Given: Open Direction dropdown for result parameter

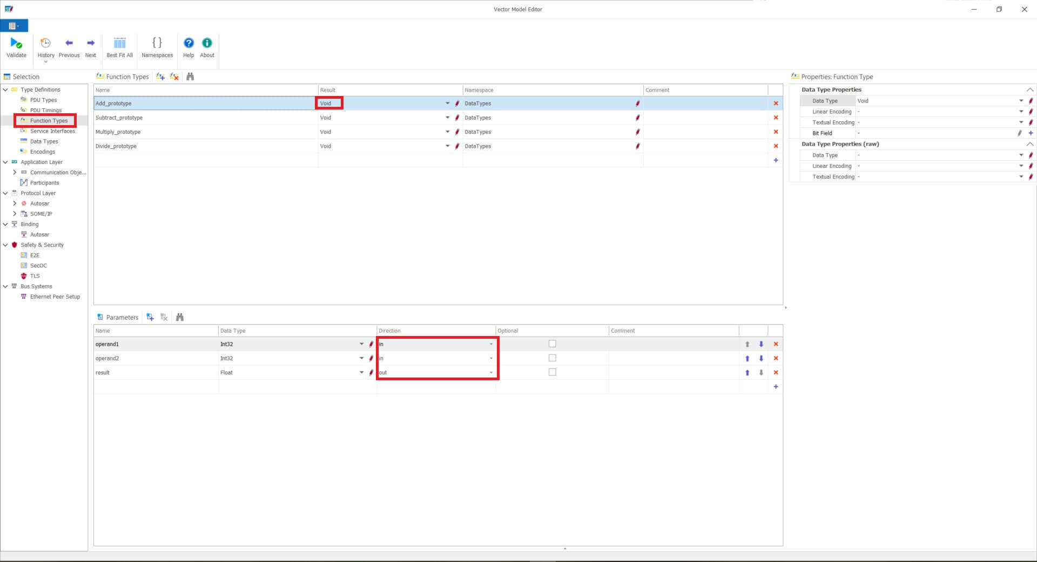Looking at the screenshot, I should [491, 373].
